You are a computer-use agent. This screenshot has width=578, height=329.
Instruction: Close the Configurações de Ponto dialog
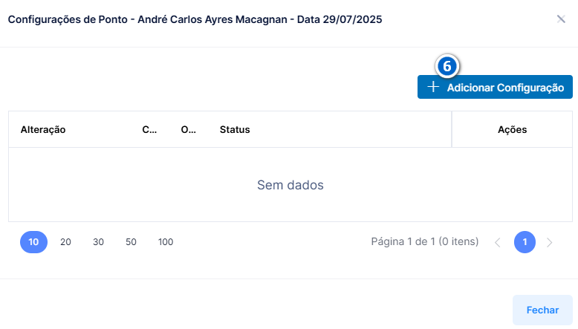point(561,19)
